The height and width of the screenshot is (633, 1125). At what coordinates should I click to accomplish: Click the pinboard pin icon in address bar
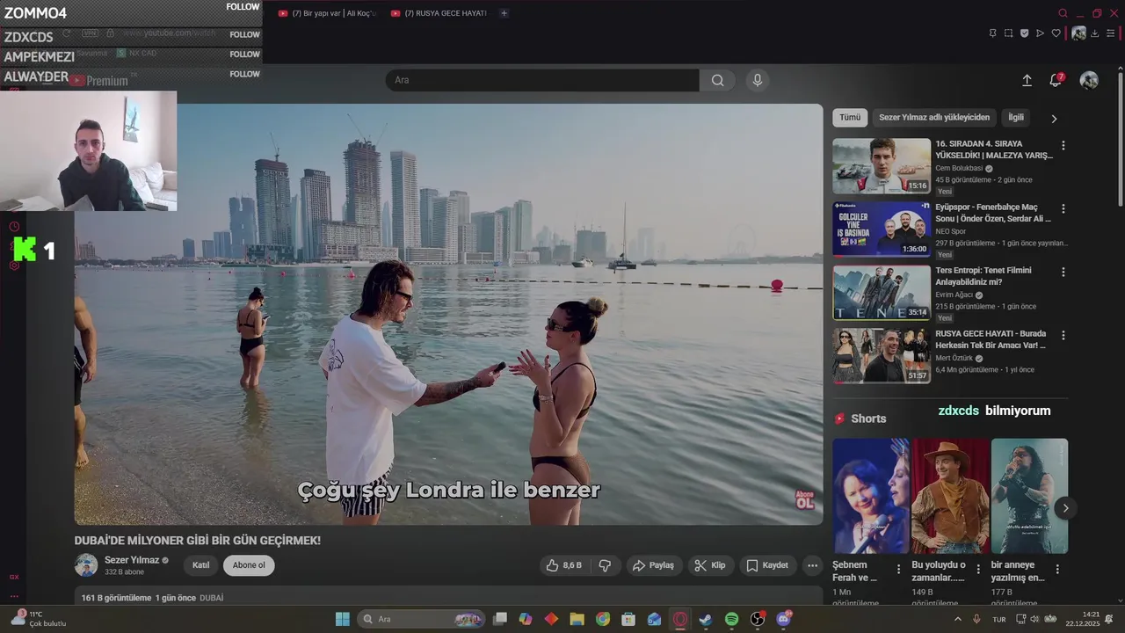coord(992,33)
